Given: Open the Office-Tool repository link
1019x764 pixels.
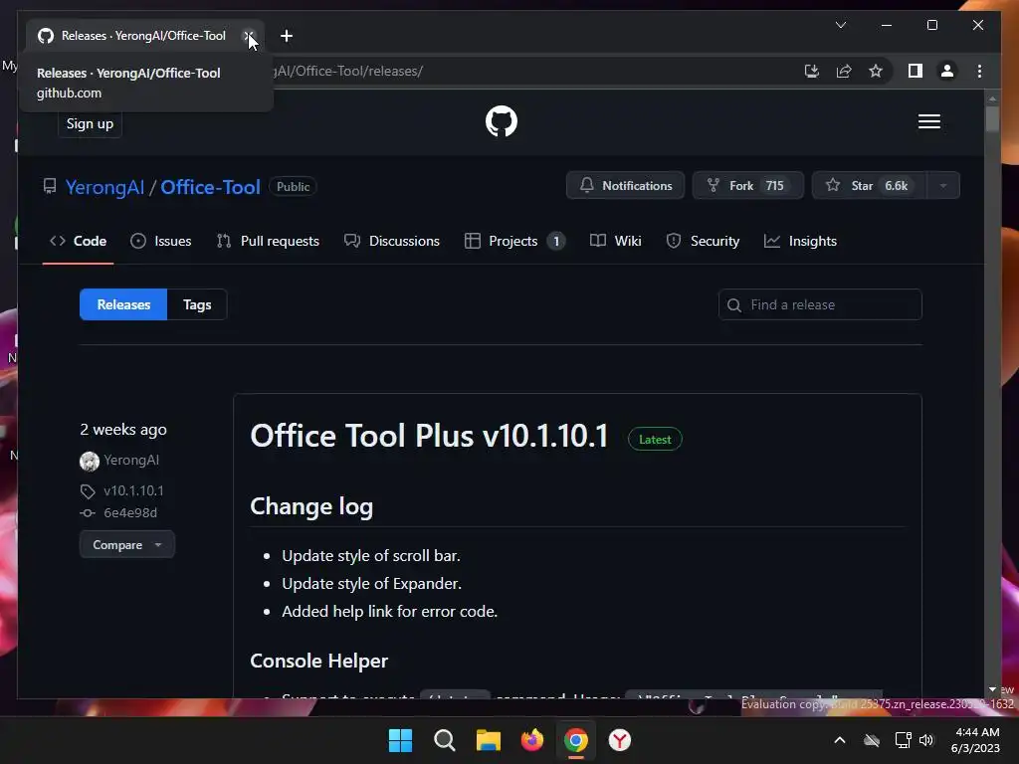Looking at the screenshot, I should click(210, 187).
